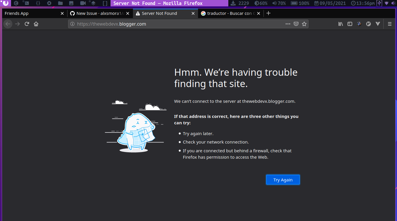Open the page actions three-dot menu

point(288,24)
